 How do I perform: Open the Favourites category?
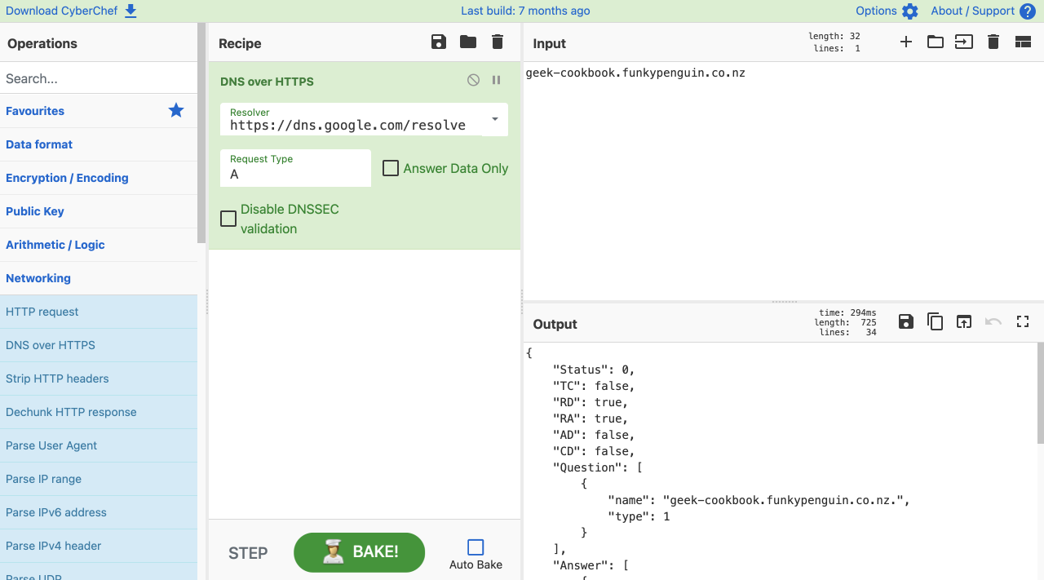tap(37, 111)
